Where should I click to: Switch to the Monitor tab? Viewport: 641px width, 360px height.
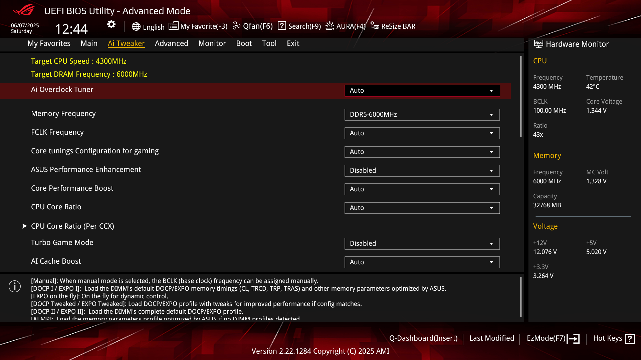(212, 43)
